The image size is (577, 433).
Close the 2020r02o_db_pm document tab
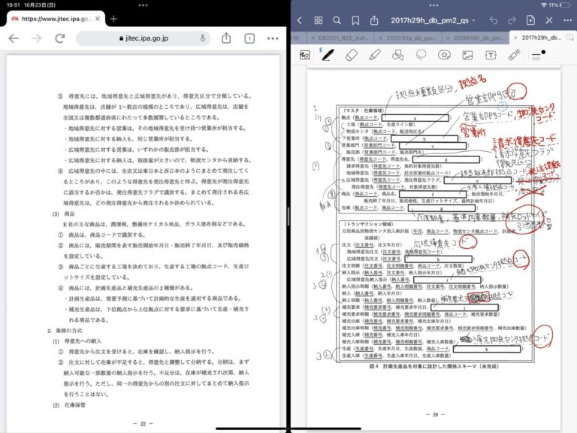(x=380, y=38)
